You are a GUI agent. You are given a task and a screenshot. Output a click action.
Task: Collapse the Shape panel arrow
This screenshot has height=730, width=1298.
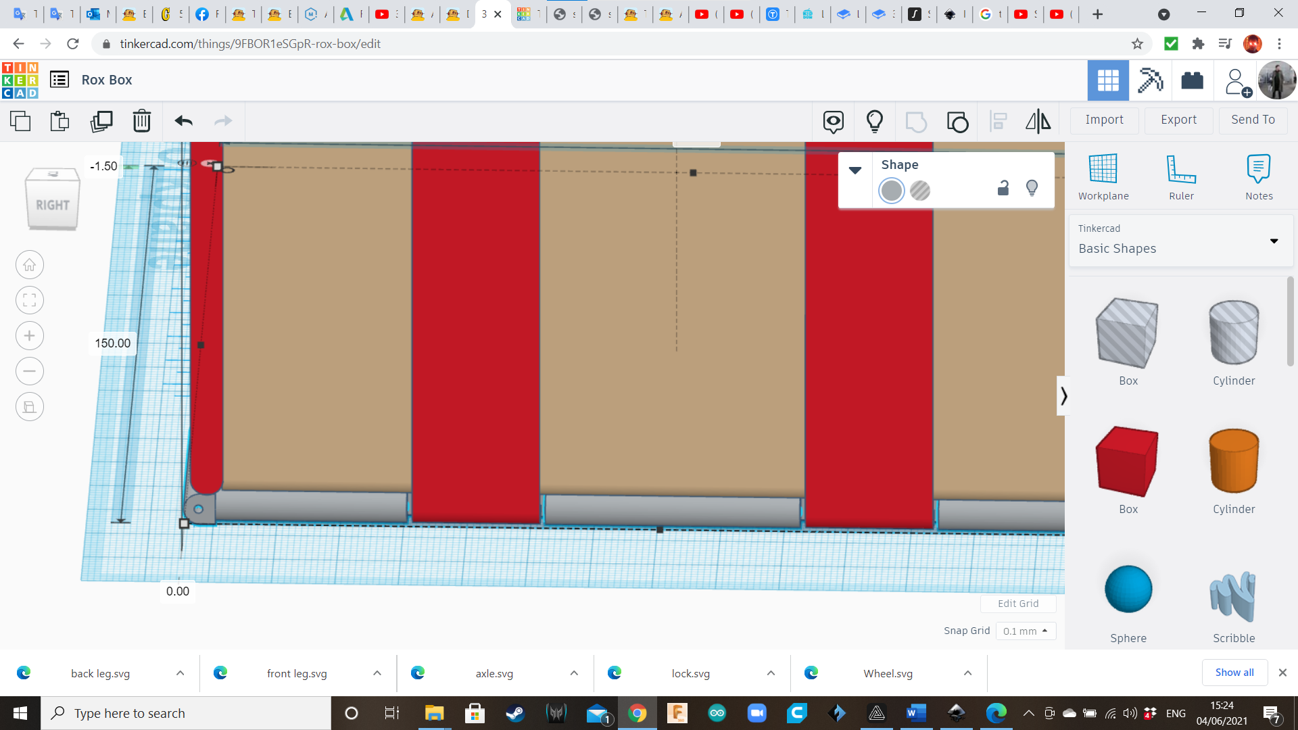(x=855, y=170)
